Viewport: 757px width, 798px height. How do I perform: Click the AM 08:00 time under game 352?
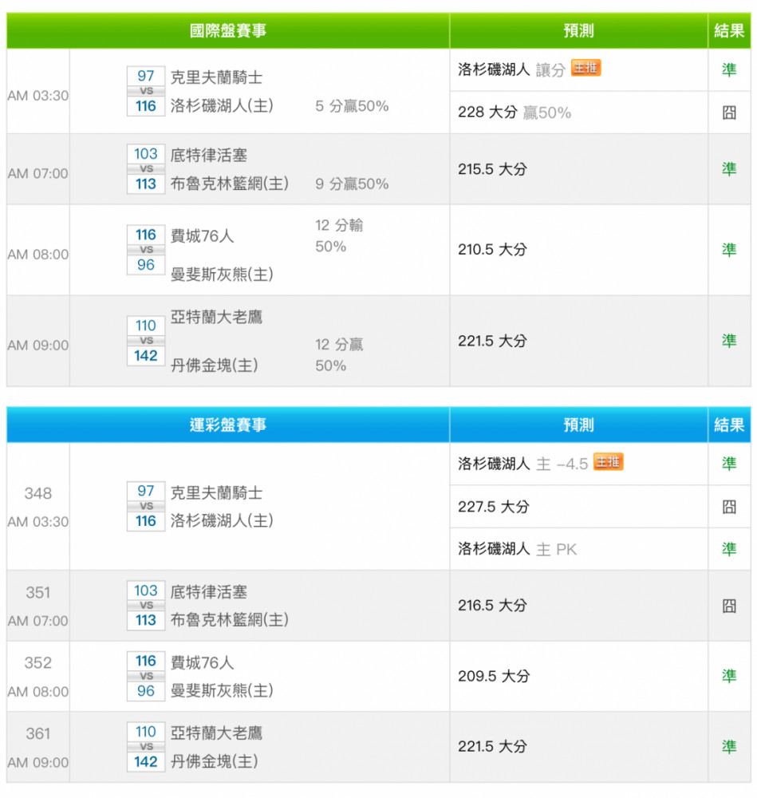(x=38, y=692)
